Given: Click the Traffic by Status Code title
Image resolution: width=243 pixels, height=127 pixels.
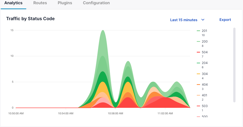Looking at the screenshot, I should pos(30,19).
